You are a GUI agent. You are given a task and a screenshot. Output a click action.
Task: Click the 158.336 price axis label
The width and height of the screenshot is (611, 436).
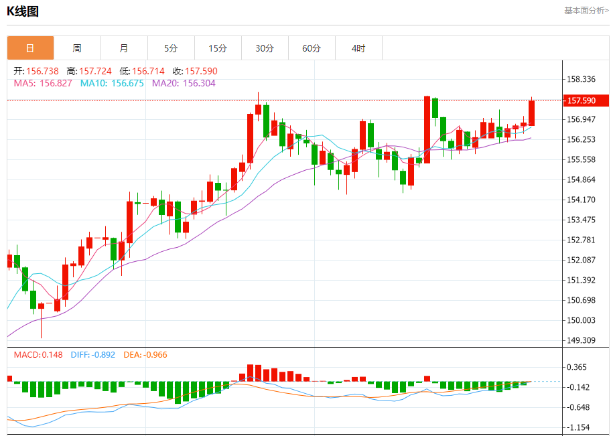coord(581,80)
